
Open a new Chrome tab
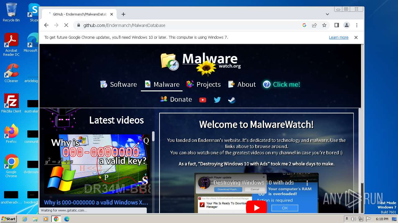click(x=123, y=14)
